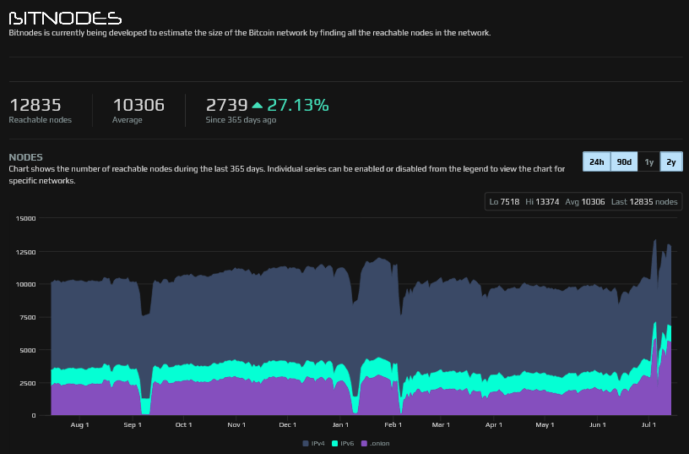Image resolution: width=689 pixels, height=454 pixels.
Task: Choose the 2y time range
Action: (x=671, y=161)
